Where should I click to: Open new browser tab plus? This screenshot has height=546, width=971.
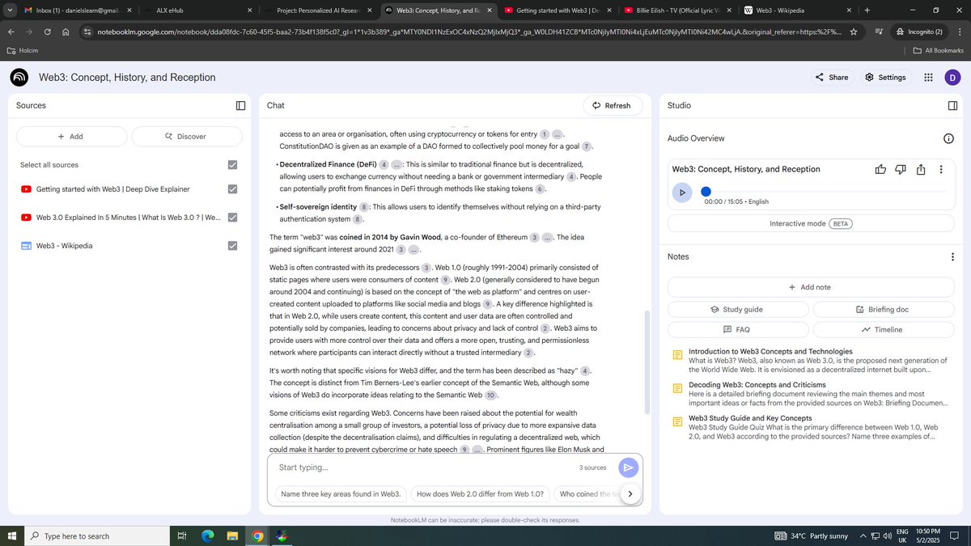(867, 11)
